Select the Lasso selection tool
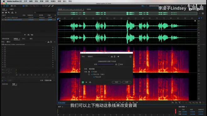This screenshot has height=116, width=207. [x=46, y=6]
